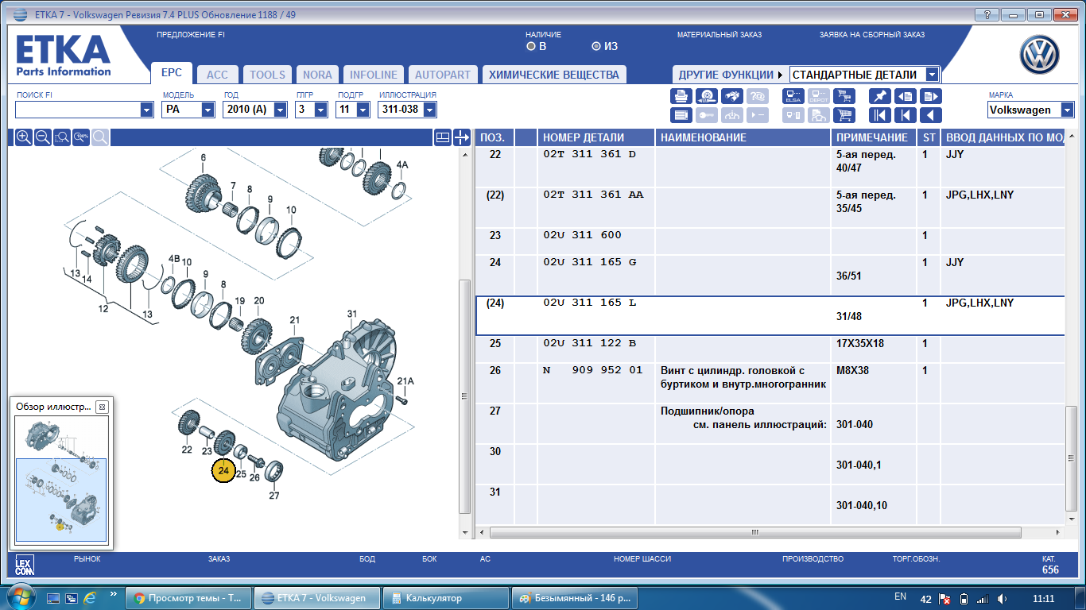This screenshot has height=610, width=1086.
Task: Go to the next illustration page
Action: click(x=931, y=96)
